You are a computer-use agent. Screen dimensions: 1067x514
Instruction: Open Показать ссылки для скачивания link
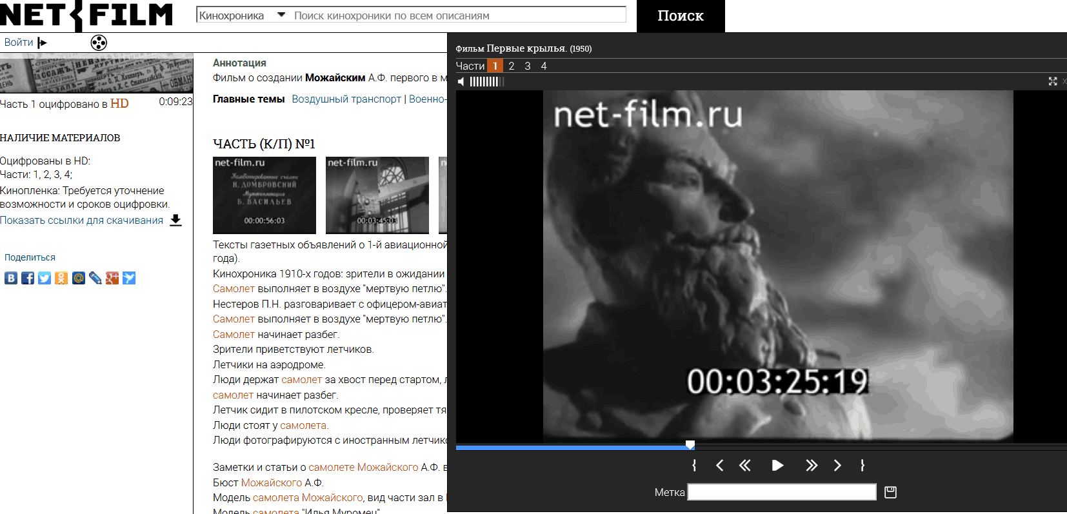[x=81, y=221]
